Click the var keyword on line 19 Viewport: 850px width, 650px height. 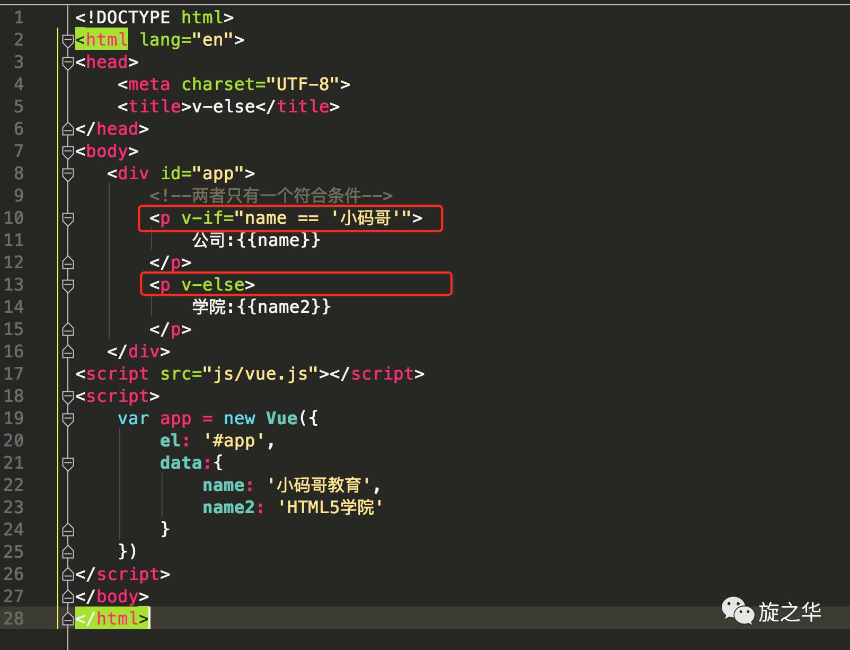[134, 418]
